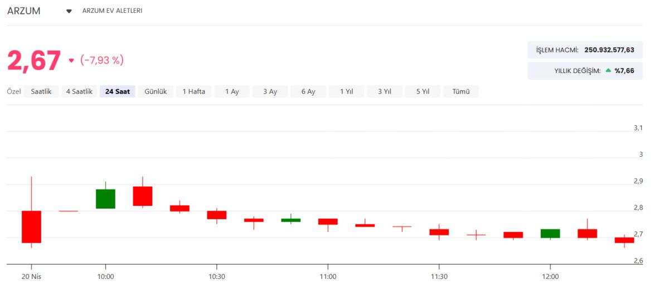Select the Saatlik time range
Image resolution: width=669 pixels, height=290 pixels.
coord(41,91)
